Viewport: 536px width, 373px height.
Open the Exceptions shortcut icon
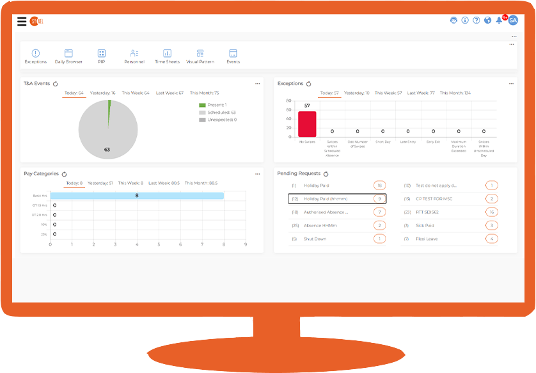tap(35, 56)
